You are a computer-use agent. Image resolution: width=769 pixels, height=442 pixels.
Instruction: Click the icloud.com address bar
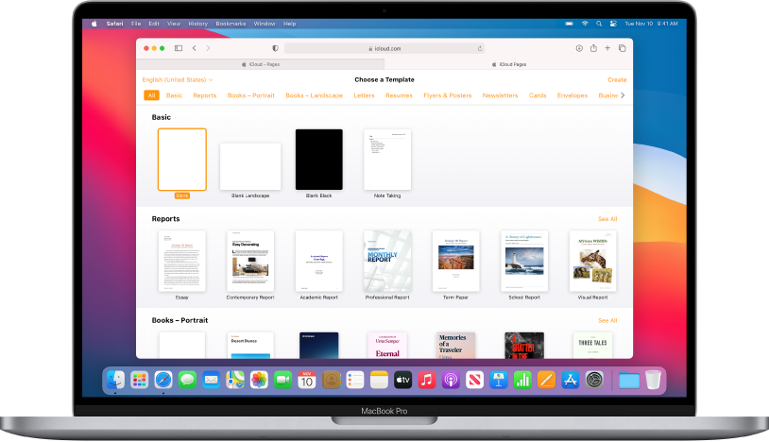click(384, 48)
